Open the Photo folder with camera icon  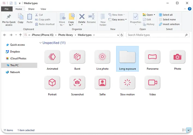[177, 60]
